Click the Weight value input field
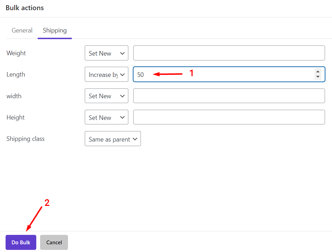 click(229, 53)
